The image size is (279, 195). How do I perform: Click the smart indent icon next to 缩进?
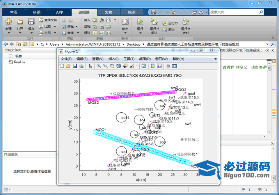click(95, 33)
